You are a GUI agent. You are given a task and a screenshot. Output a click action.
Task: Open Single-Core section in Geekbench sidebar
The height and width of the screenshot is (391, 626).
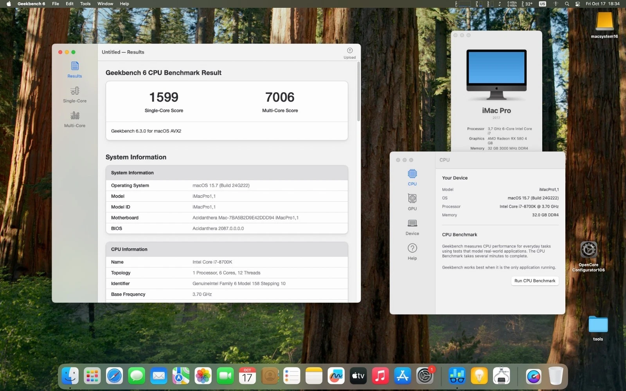[75, 94]
